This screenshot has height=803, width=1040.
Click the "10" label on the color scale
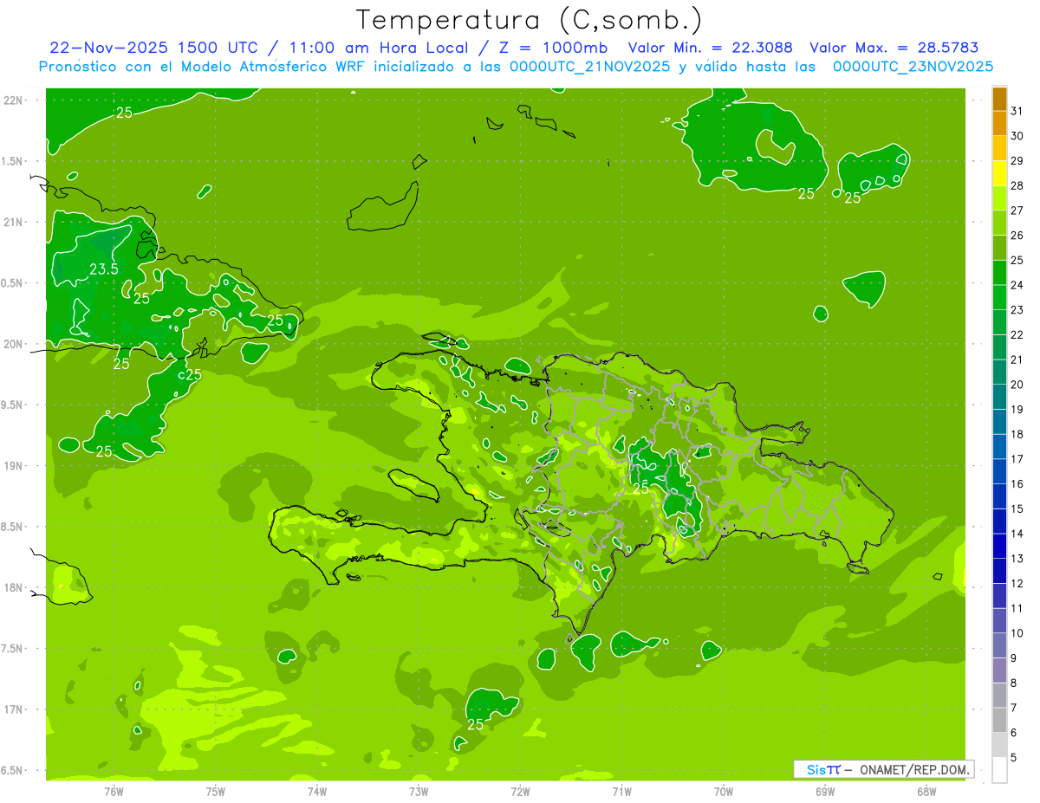click(1017, 633)
